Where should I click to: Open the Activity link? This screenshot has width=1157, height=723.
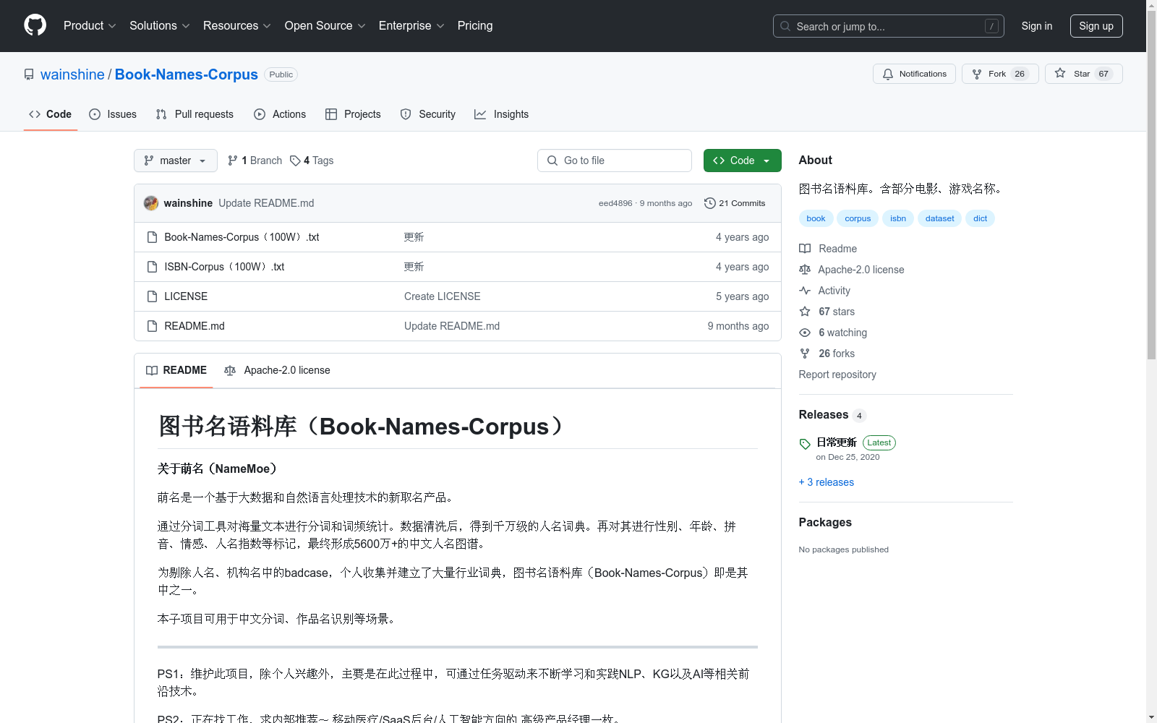coord(825,291)
